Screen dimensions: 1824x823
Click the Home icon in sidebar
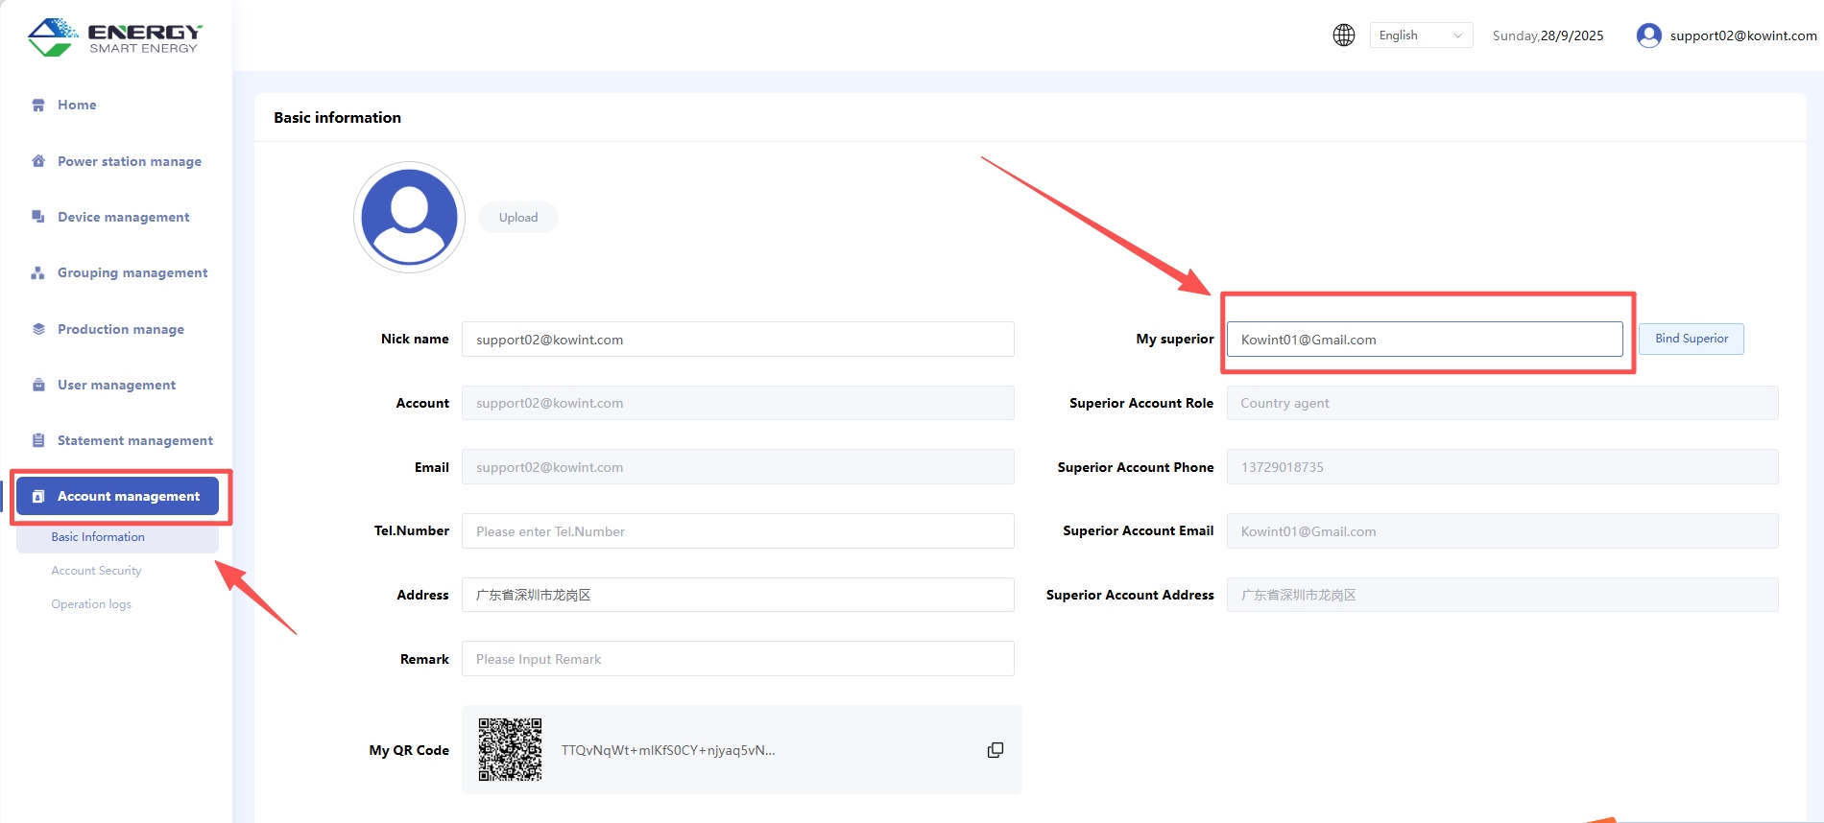click(x=38, y=106)
